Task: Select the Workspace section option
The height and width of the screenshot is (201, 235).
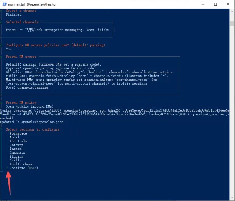Action: (x=18, y=133)
